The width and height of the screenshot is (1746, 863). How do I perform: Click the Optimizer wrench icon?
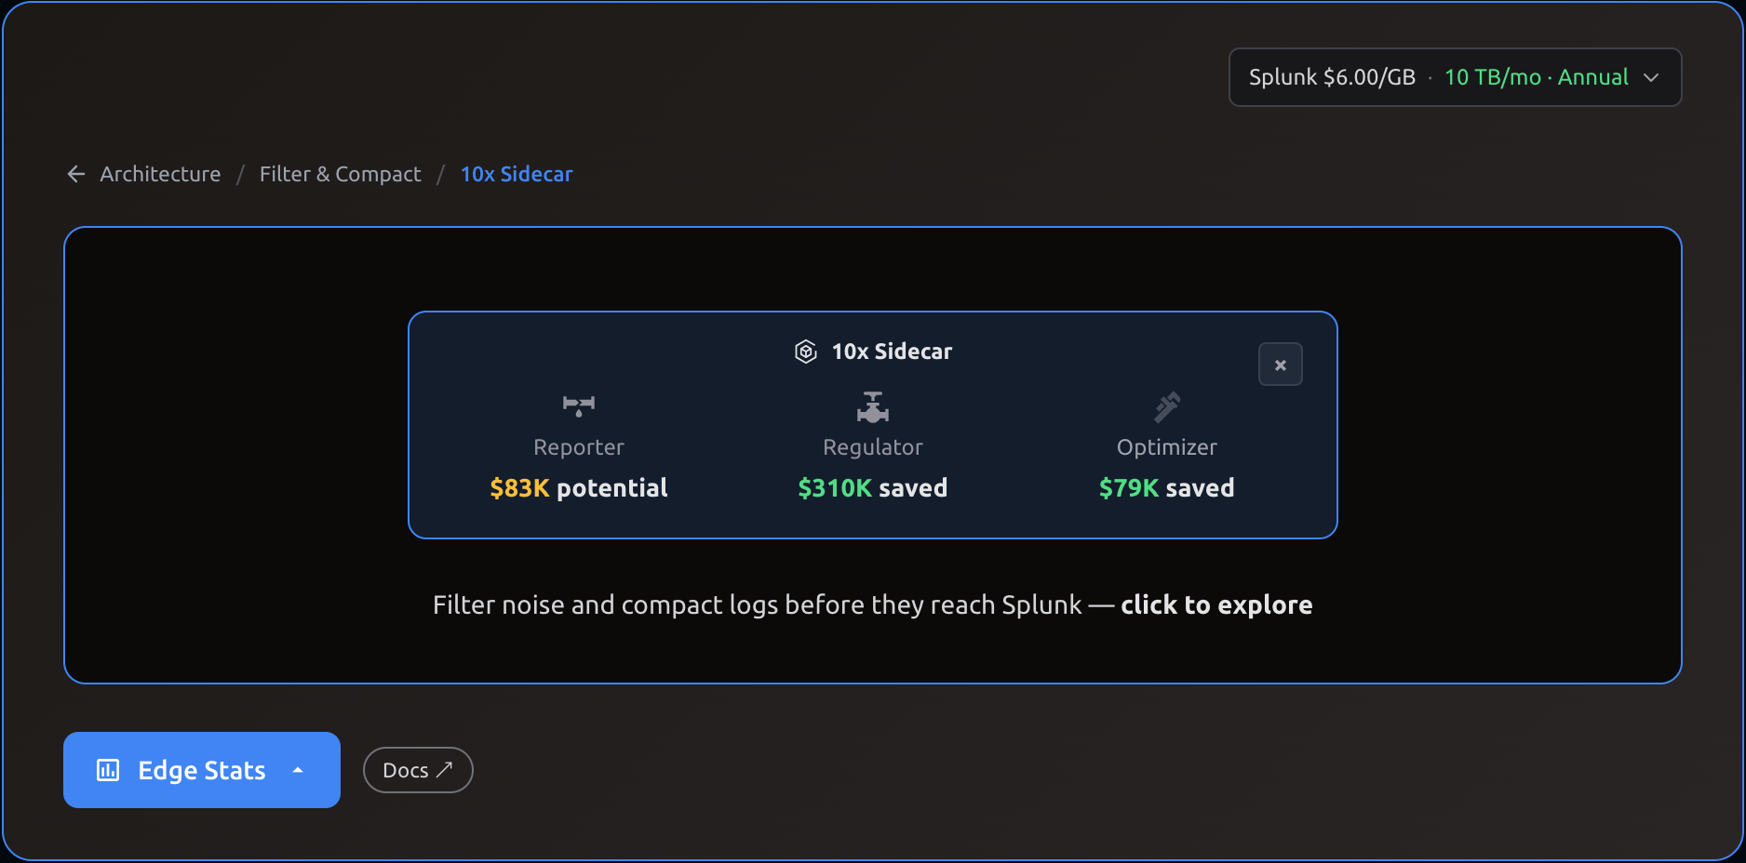tap(1166, 406)
